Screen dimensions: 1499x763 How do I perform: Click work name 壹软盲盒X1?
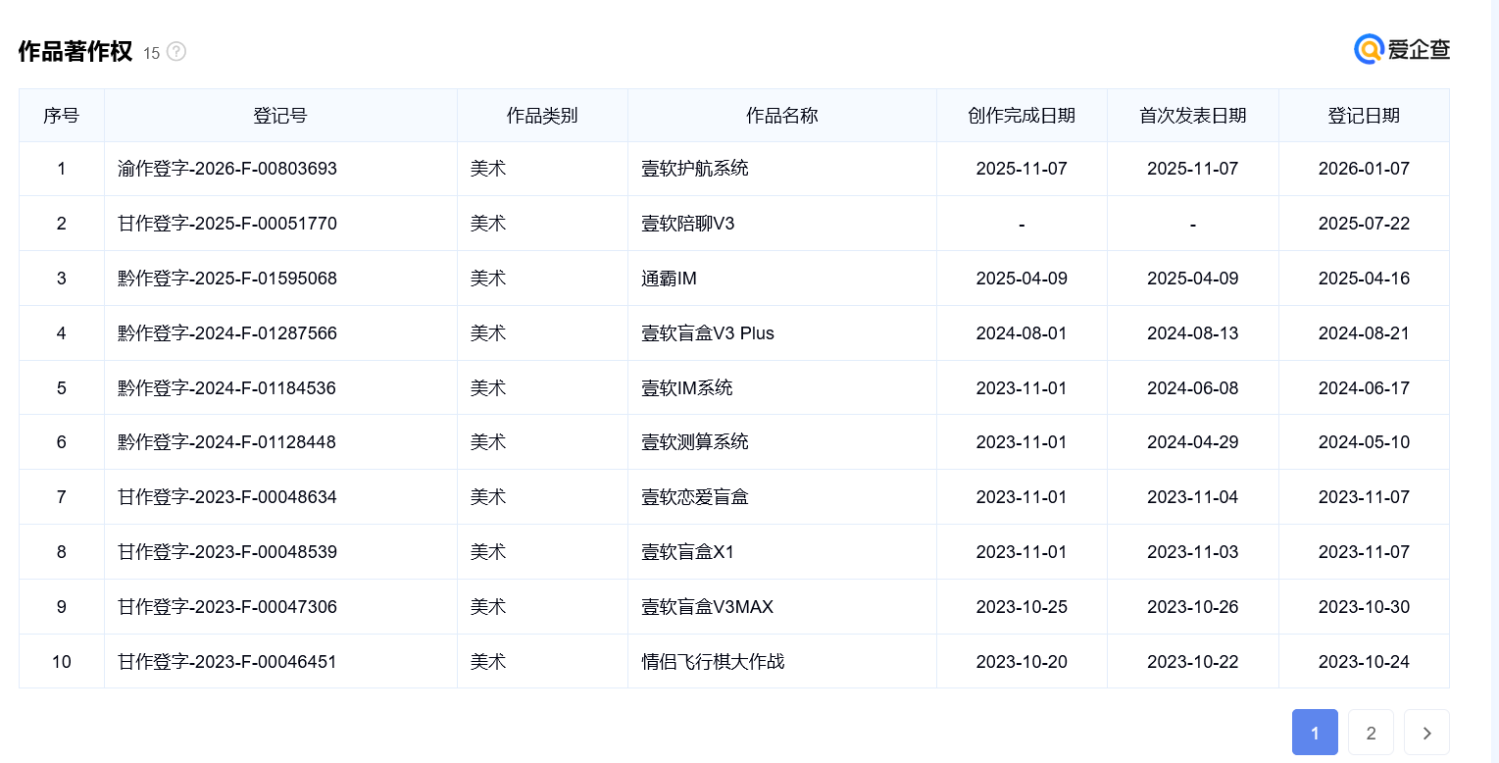pos(688,552)
